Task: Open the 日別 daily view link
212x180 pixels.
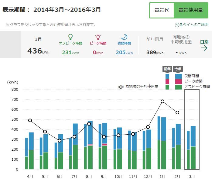Action: tap(204, 42)
